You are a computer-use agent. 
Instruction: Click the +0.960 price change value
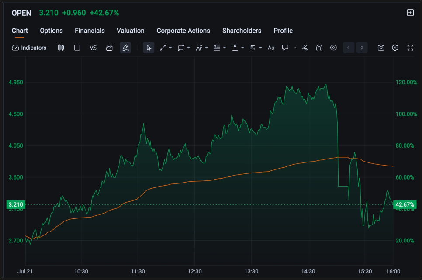(x=74, y=13)
